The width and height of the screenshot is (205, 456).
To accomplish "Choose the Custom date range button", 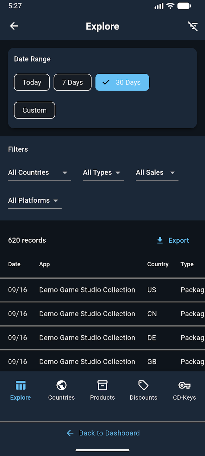I will [34, 110].
